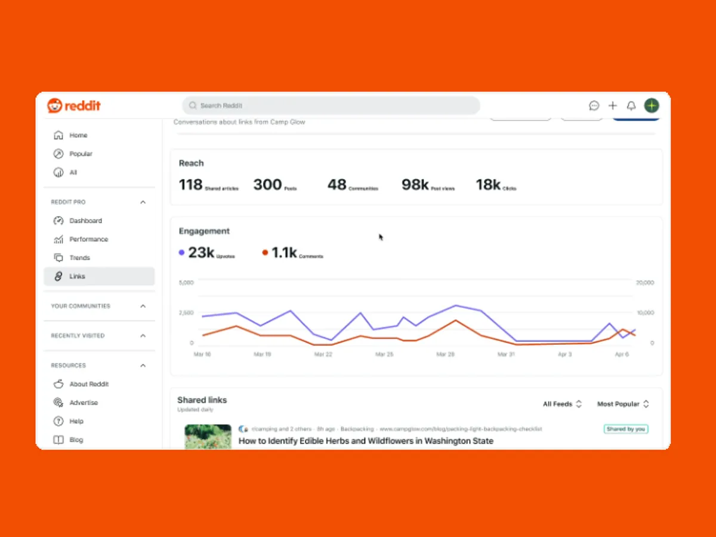Open the green profile avatar
The width and height of the screenshot is (716, 537).
tap(652, 106)
